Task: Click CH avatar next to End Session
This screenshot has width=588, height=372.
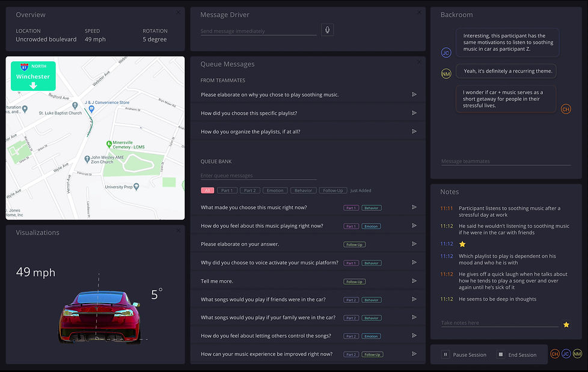Action: pyautogui.click(x=554, y=353)
